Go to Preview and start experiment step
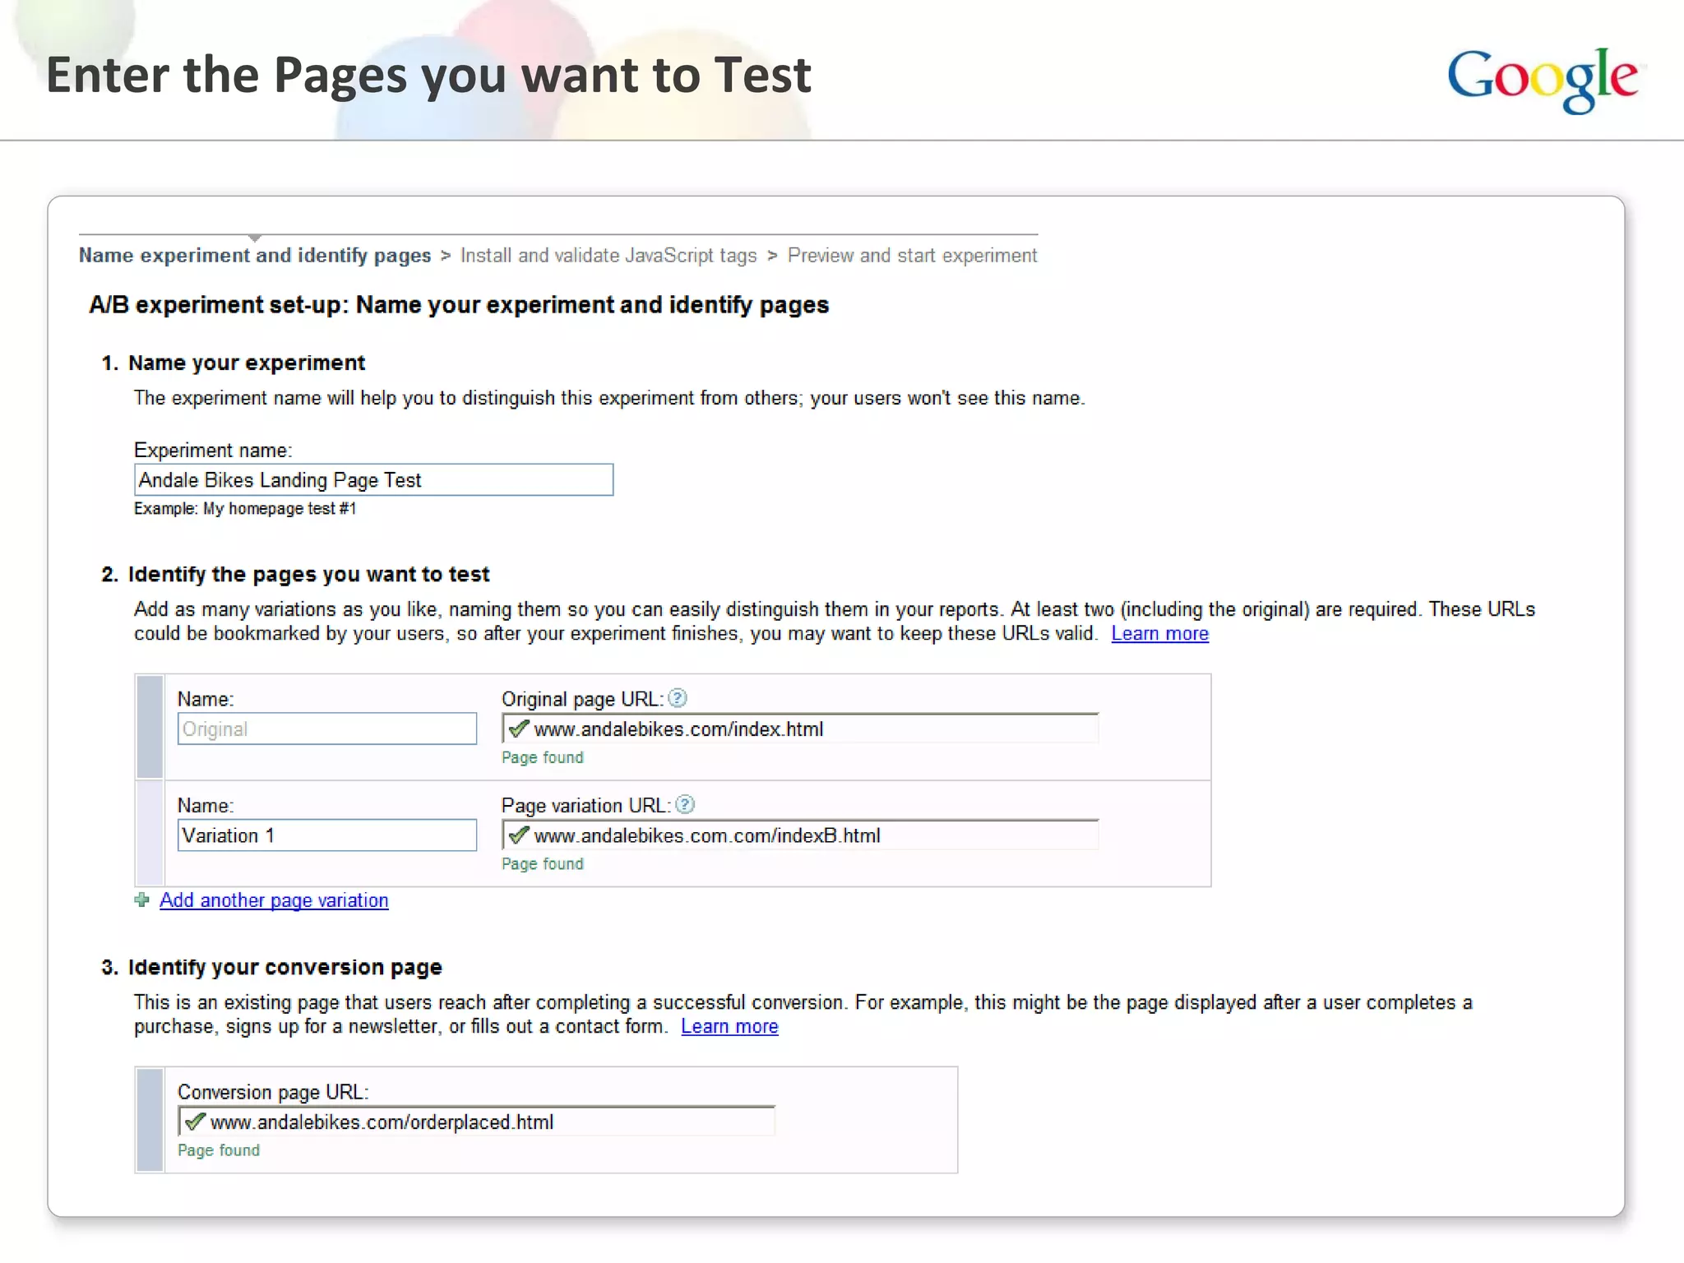The height and width of the screenshot is (1263, 1684). [x=912, y=256]
